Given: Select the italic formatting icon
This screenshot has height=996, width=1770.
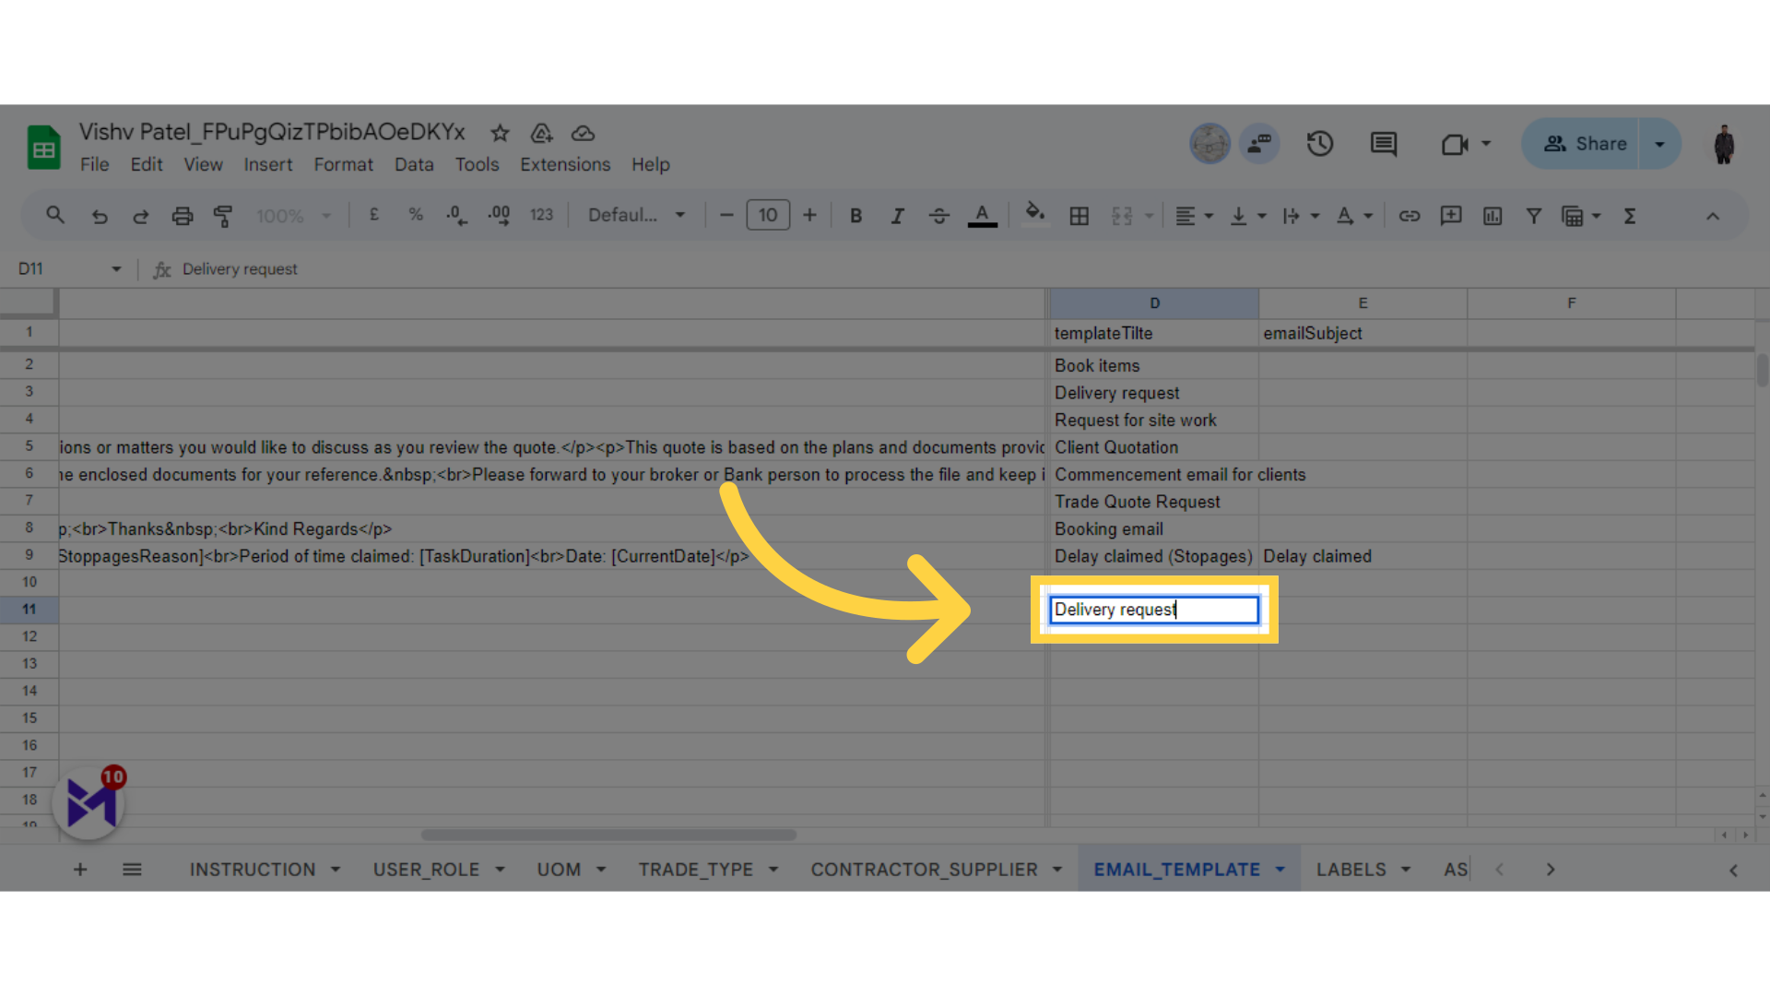Looking at the screenshot, I should click(x=896, y=215).
